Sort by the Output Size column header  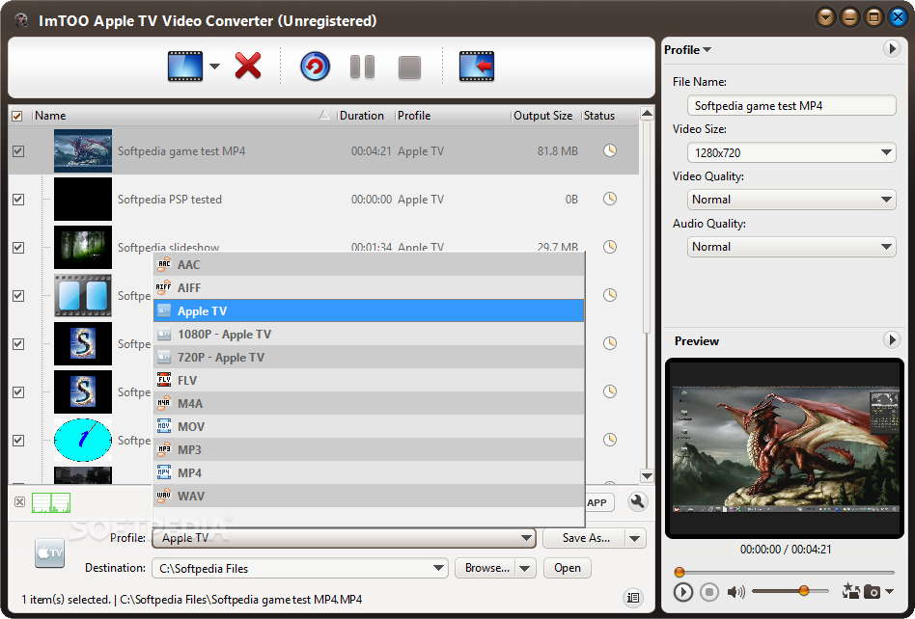545,116
